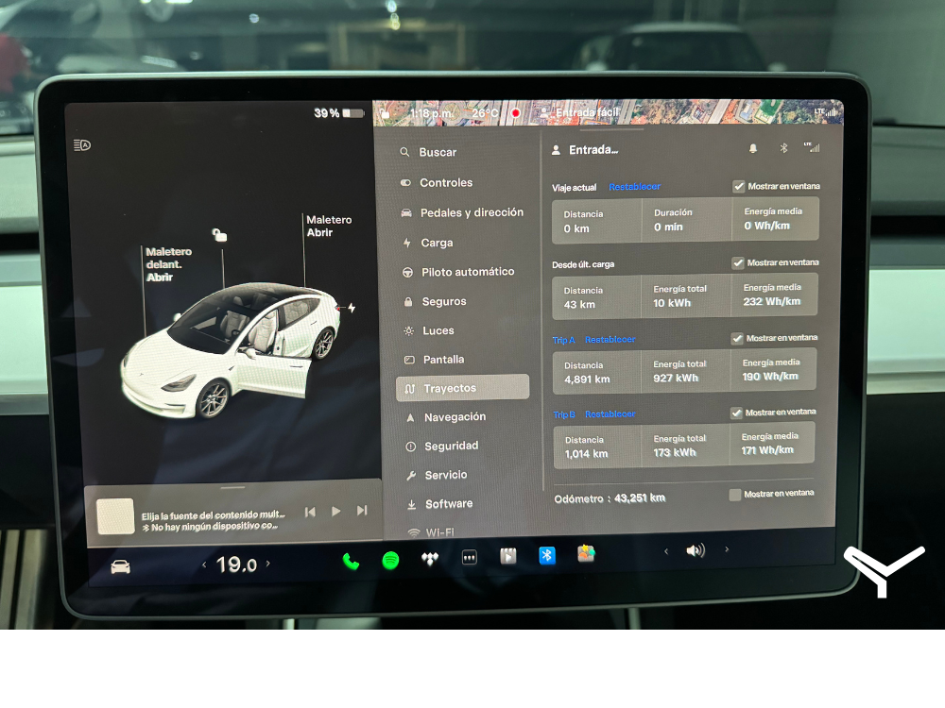The image size is (945, 708).
Task: Open the Carga menu item
Action: (x=437, y=243)
